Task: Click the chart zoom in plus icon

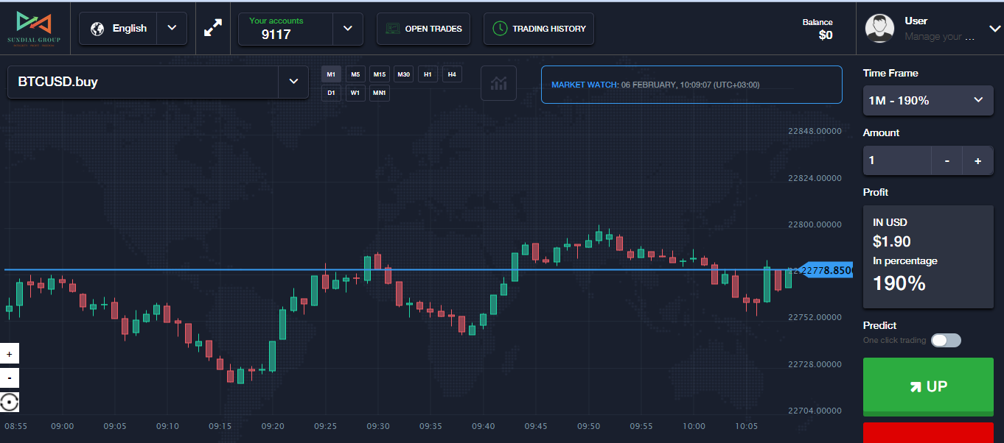Action: point(10,354)
